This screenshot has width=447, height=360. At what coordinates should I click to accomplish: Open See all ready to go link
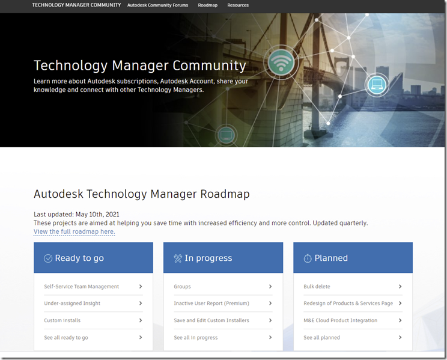[x=66, y=338]
